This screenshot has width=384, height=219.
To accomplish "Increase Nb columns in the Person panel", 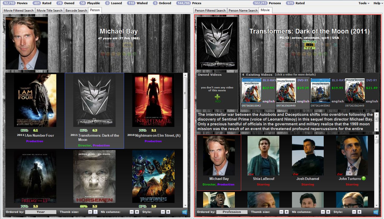I will [x=137, y=212].
